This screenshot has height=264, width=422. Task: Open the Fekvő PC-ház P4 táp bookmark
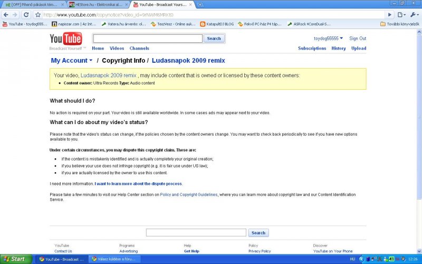click(x=260, y=24)
